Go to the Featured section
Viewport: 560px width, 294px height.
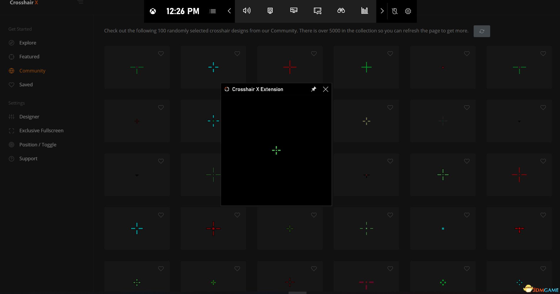[29, 57]
